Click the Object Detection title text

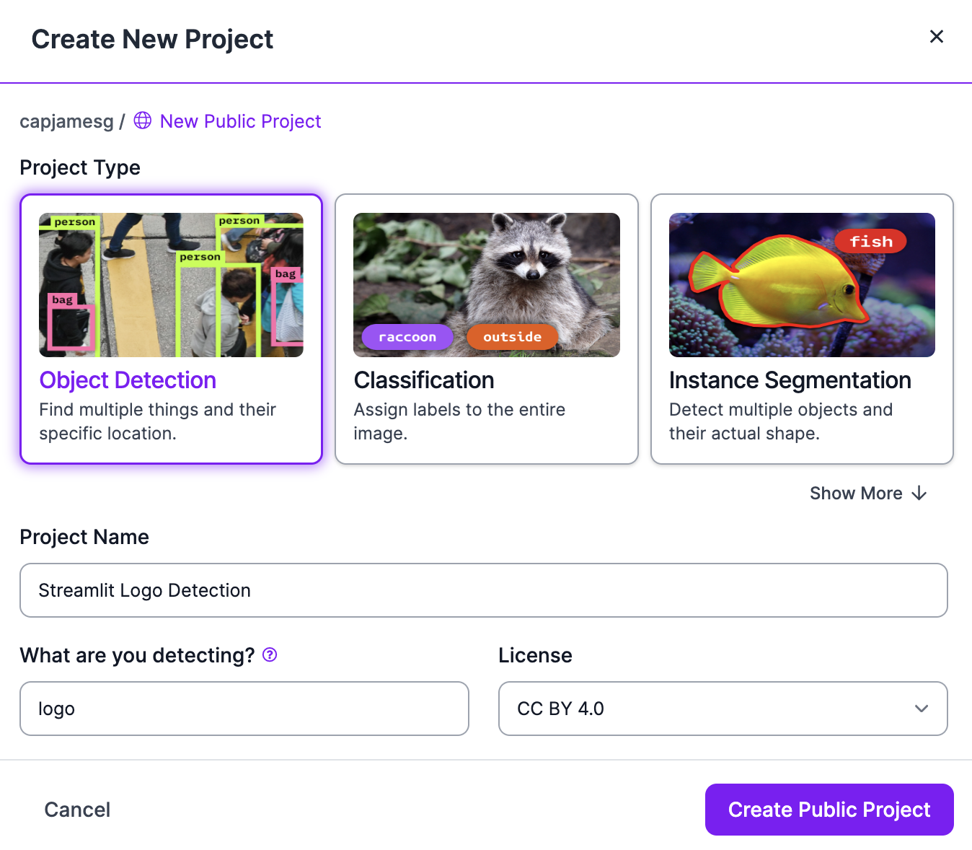coord(128,380)
